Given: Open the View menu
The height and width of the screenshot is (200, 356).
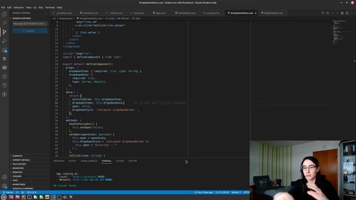Looking at the screenshot, I should click(x=28, y=7).
